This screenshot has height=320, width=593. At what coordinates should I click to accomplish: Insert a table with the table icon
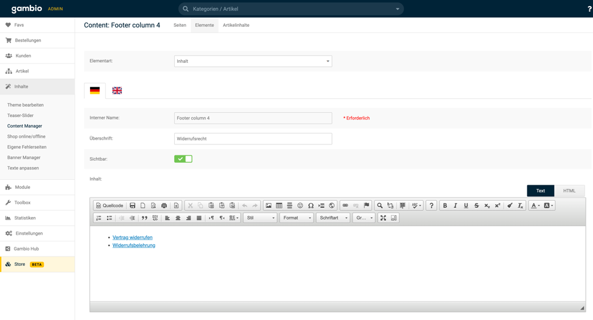[x=279, y=205]
